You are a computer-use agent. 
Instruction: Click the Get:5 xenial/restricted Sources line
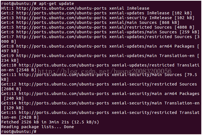tap(98, 27)
